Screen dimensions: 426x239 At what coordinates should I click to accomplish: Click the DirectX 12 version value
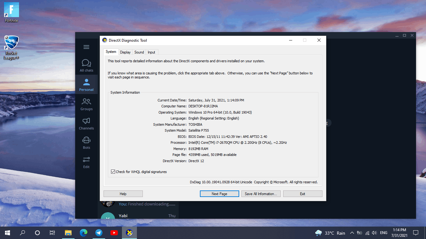click(x=196, y=161)
